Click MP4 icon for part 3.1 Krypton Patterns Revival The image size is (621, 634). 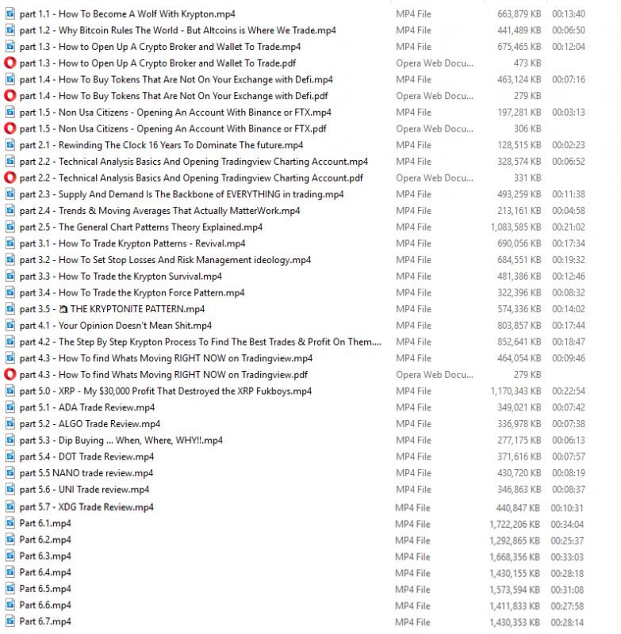(10, 243)
